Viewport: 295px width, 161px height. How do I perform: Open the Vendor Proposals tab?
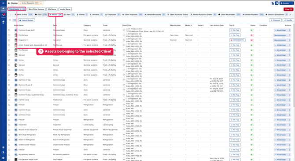click(x=155, y=14)
